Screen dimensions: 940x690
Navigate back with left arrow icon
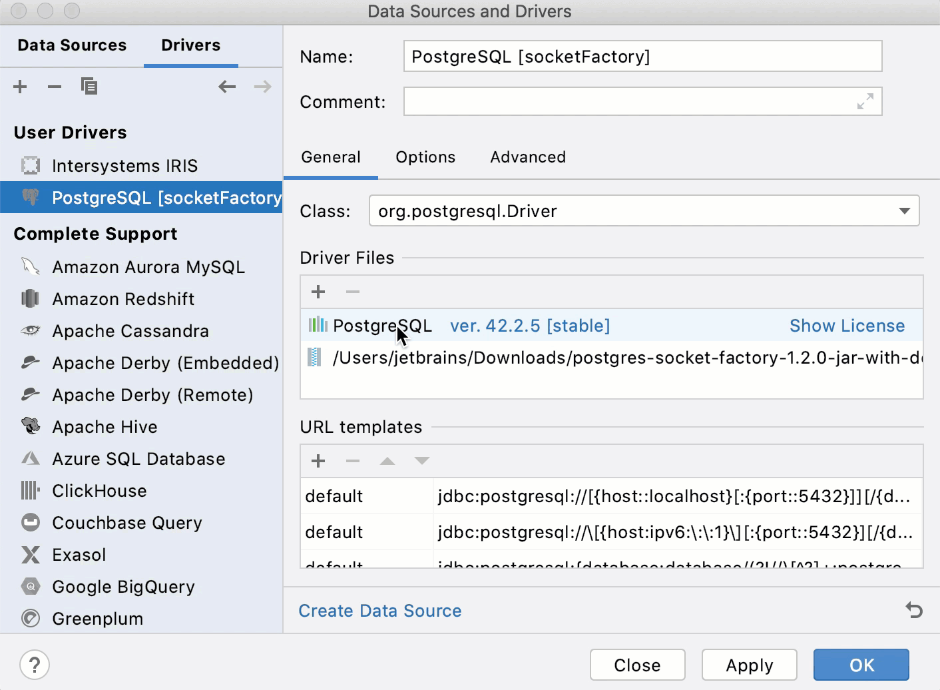(227, 87)
